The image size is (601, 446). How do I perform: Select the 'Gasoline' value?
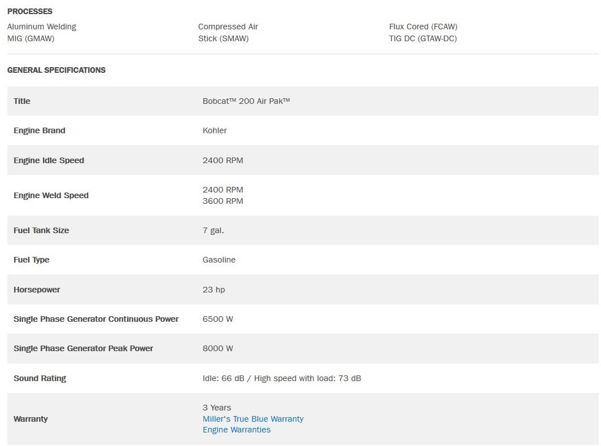pos(219,260)
